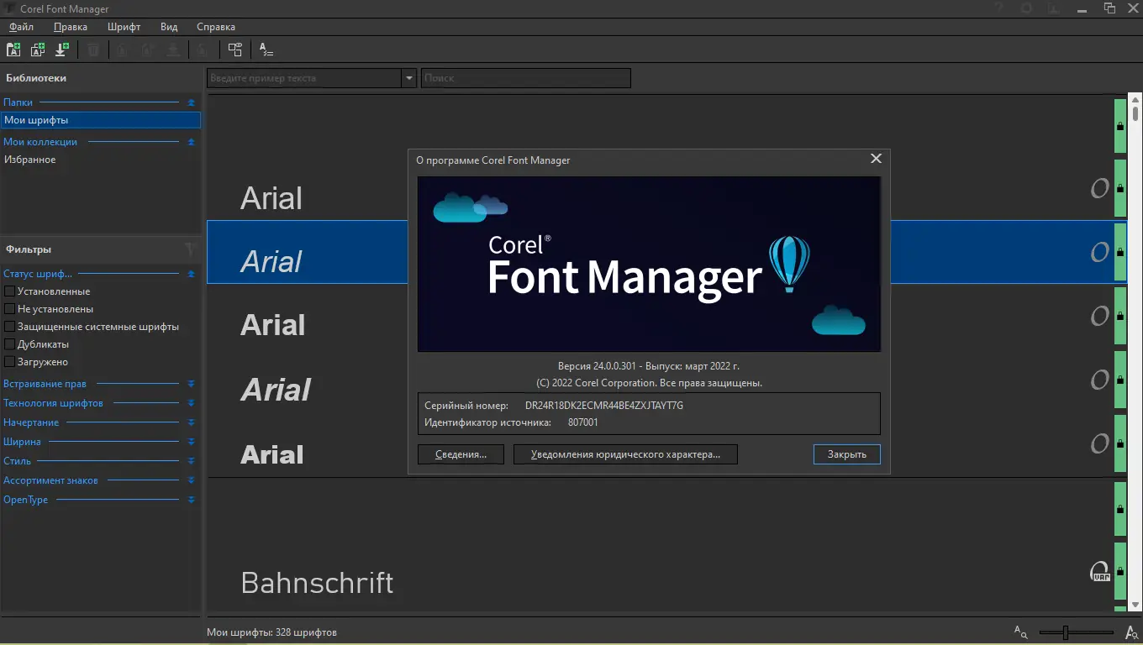
Task: Click the OpenType icon on bold Arial row
Action: [1099, 317]
